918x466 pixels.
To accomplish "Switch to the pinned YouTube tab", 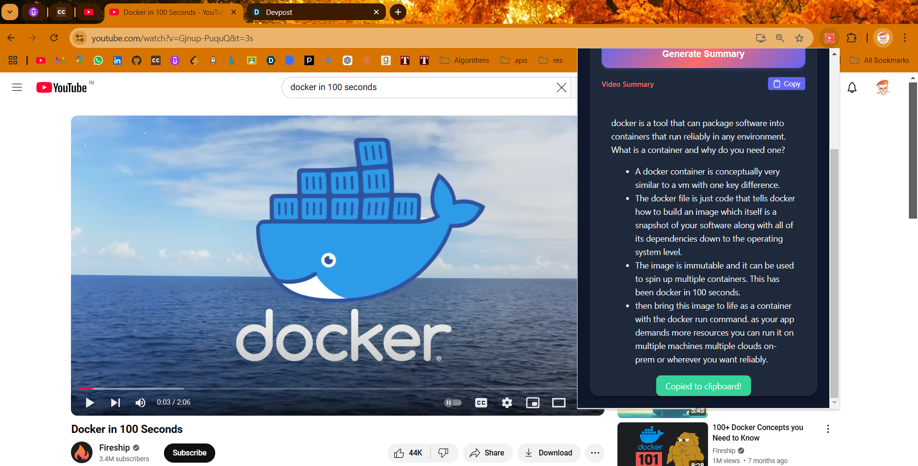I will click(89, 12).
